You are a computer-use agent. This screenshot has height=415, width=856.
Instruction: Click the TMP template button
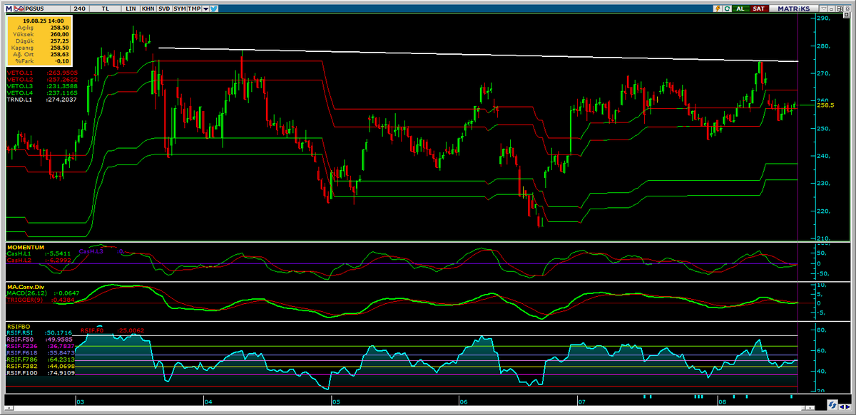point(195,8)
